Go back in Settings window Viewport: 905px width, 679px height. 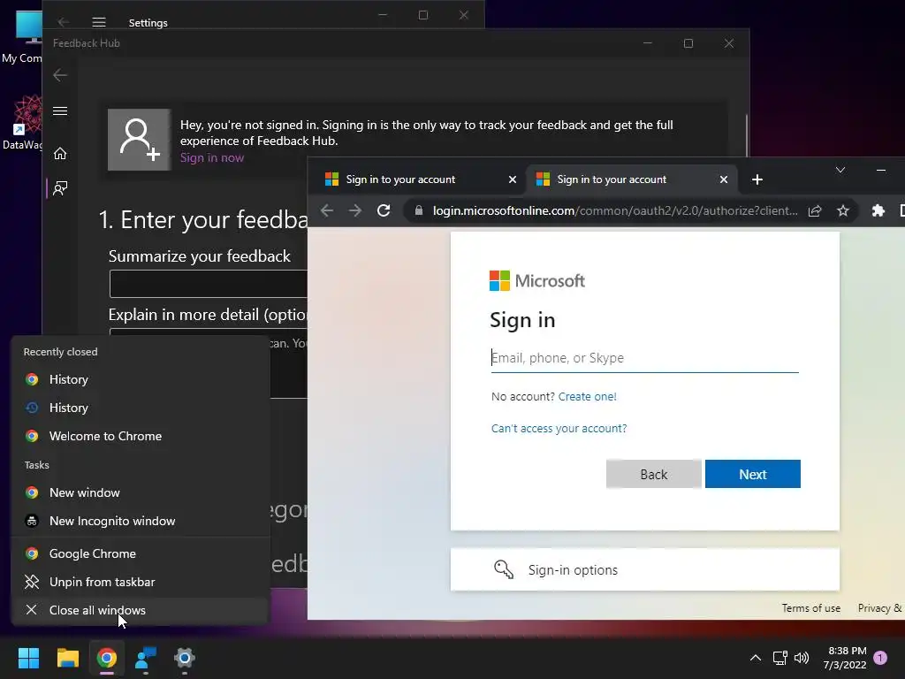[64, 22]
